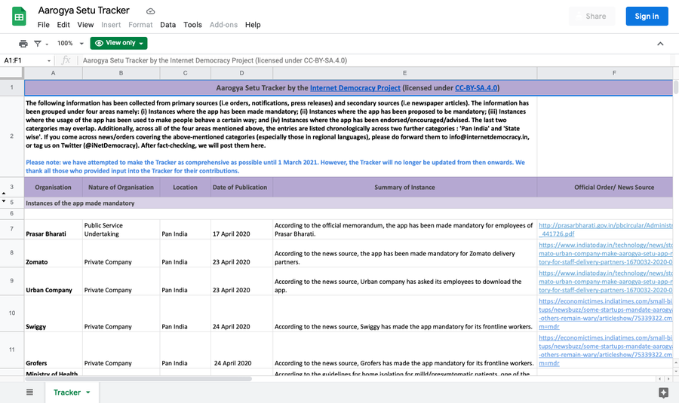Expand hidden row with the down arrow near row 5
This screenshot has height=403, width=679.
tap(4, 201)
